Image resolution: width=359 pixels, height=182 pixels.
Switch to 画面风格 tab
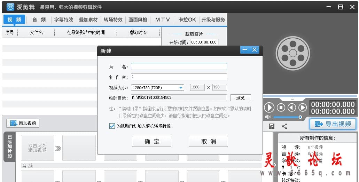(138, 20)
